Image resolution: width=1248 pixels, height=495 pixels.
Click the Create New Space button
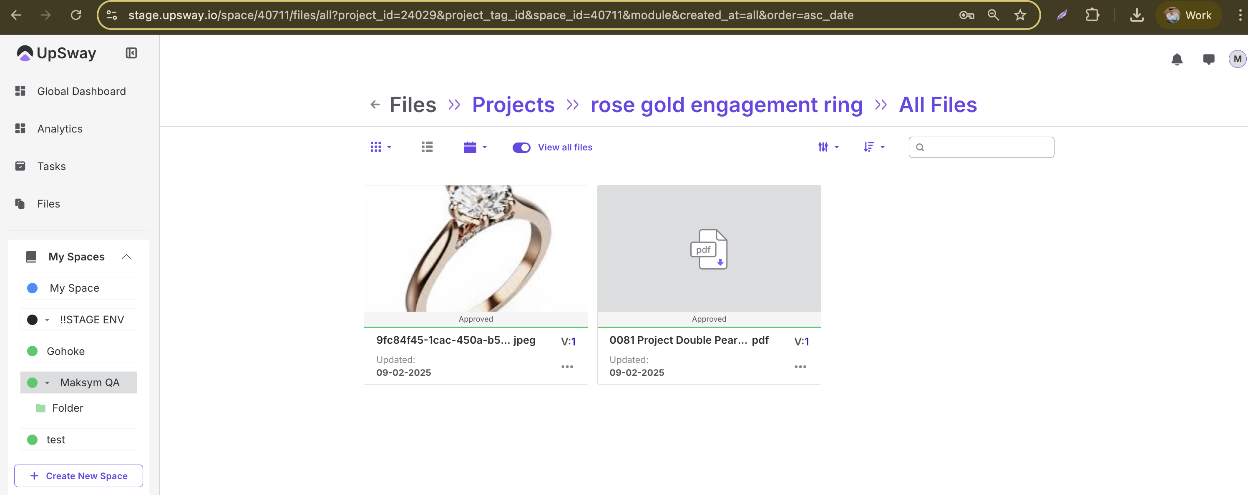(x=78, y=476)
